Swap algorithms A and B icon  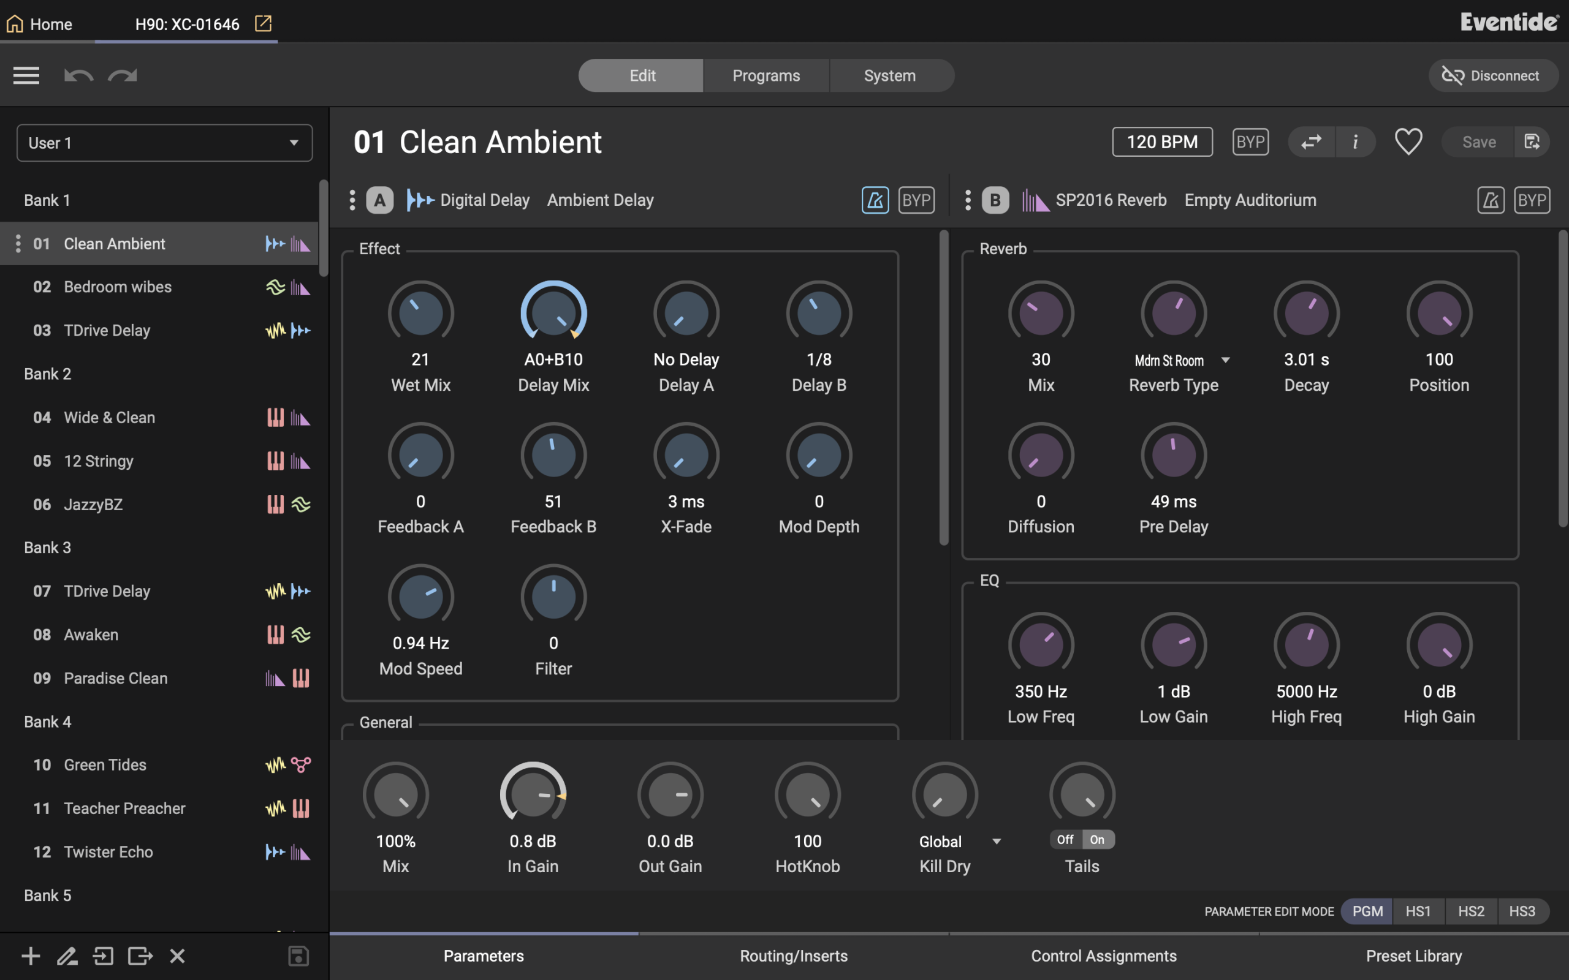(1311, 142)
